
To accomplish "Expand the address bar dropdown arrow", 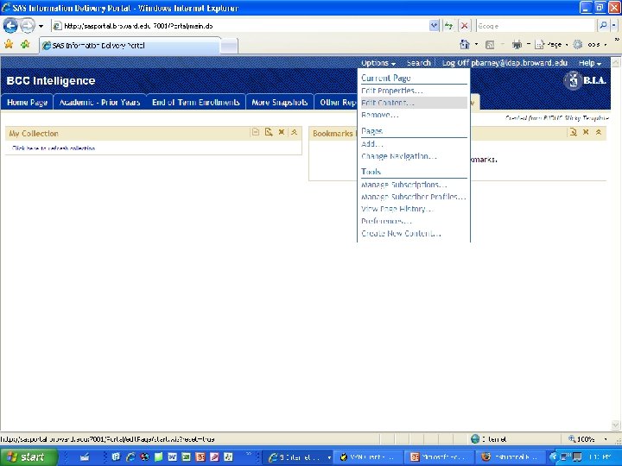I will (434, 26).
